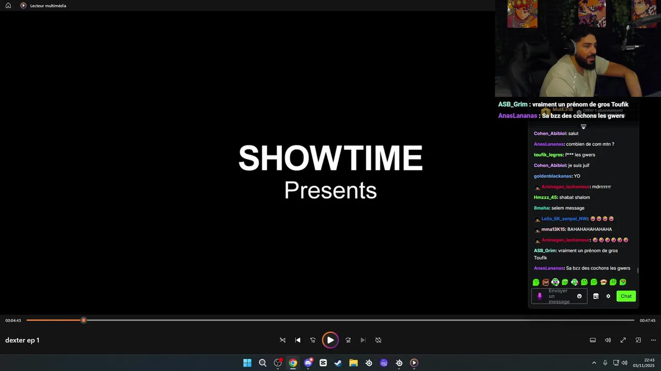Click username Hmzzz_45 in chat

click(545, 197)
